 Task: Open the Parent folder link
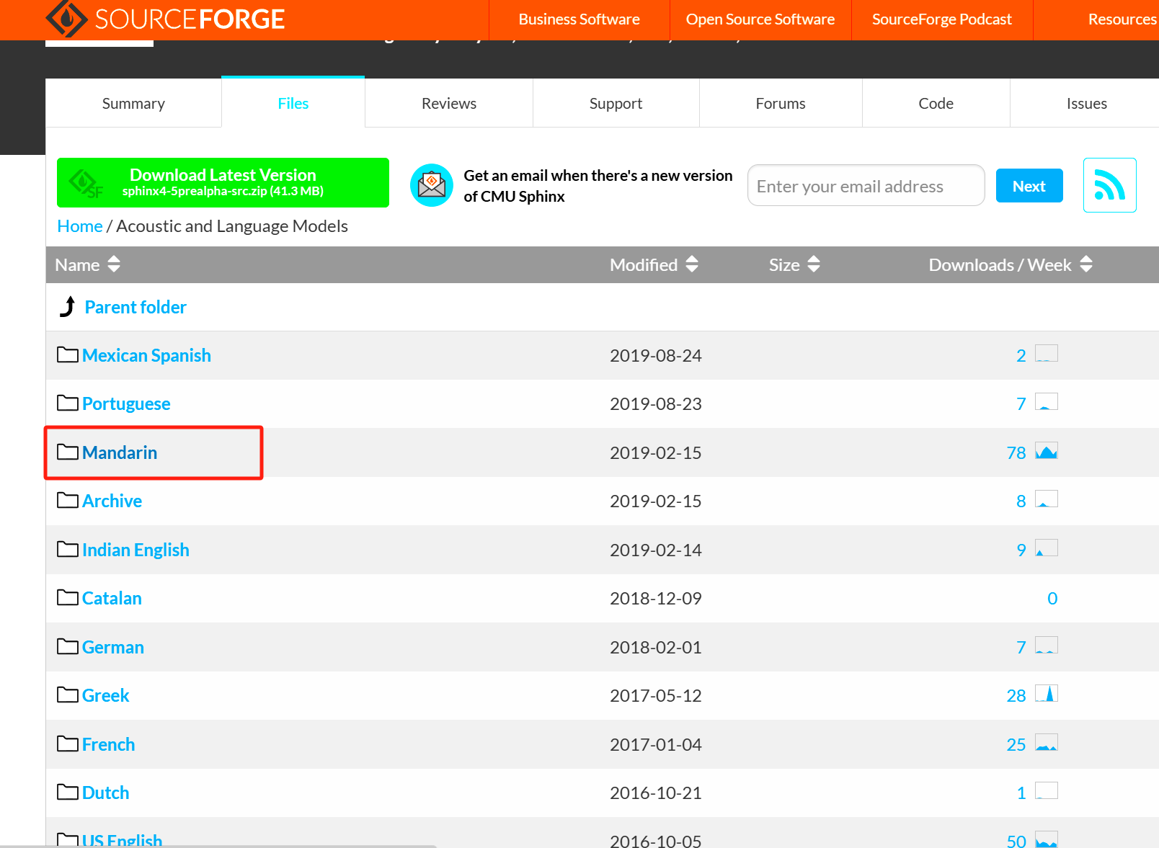[136, 307]
